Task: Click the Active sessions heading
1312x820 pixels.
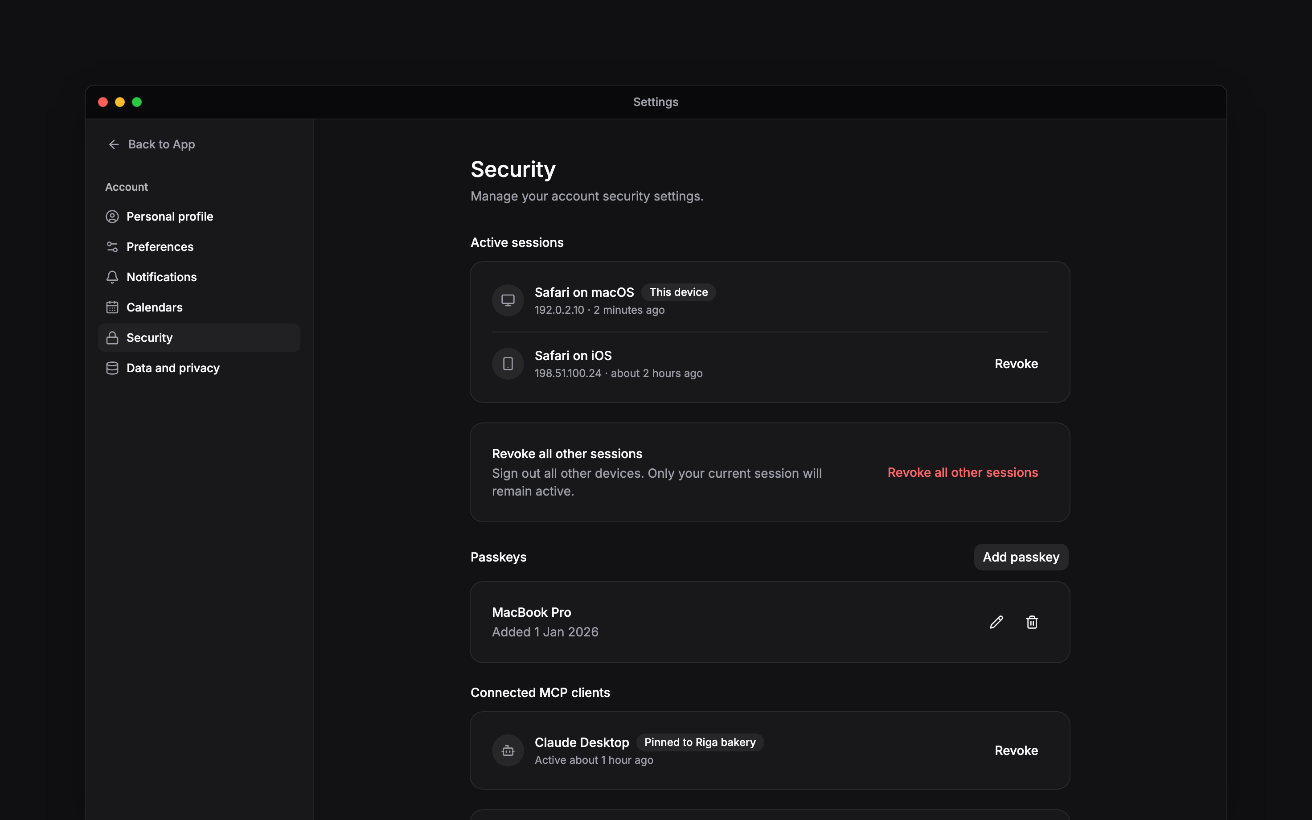Action: tap(517, 242)
